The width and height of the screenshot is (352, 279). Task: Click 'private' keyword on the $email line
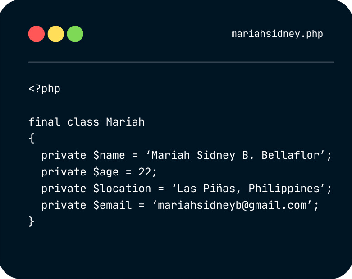[64, 206]
